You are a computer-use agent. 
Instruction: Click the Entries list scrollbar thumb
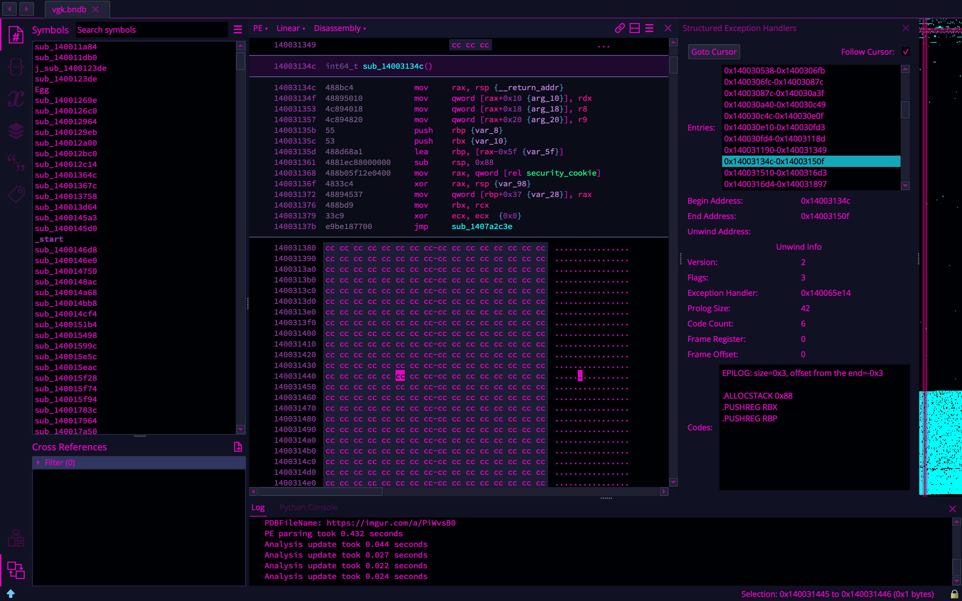point(905,110)
